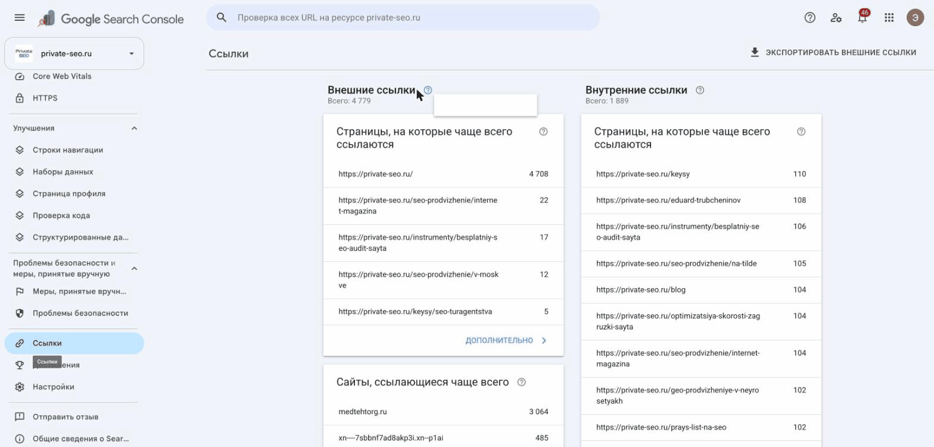This screenshot has height=447, width=934.
Task: Open the account avatar menu
Action: pos(915,18)
